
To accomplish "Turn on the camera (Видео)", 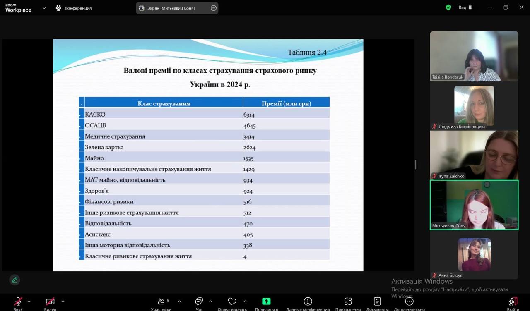I will coord(50,301).
